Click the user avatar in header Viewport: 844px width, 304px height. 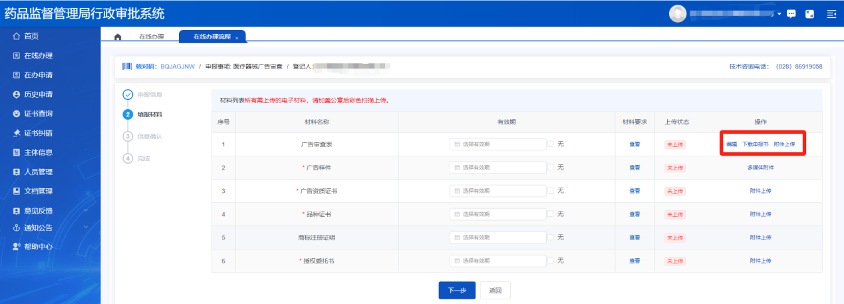tap(677, 13)
